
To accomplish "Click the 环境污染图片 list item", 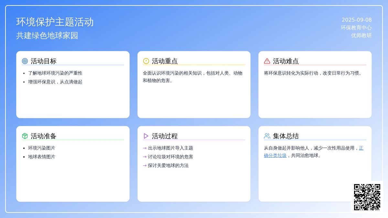I will [x=42, y=148].
